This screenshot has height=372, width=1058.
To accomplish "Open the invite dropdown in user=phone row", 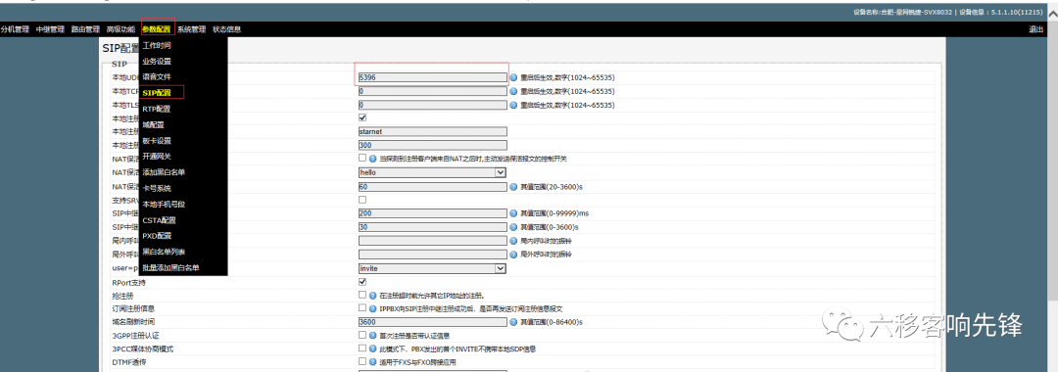I will pos(432,268).
